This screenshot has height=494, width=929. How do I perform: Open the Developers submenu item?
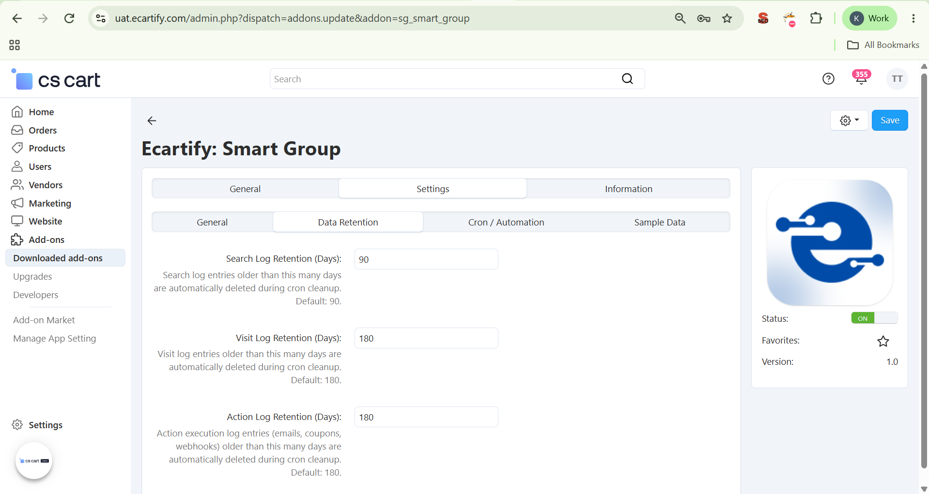pyautogui.click(x=36, y=295)
